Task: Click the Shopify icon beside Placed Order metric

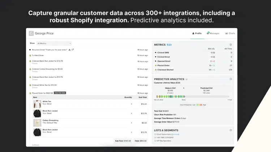Action: [x=155, y=66]
